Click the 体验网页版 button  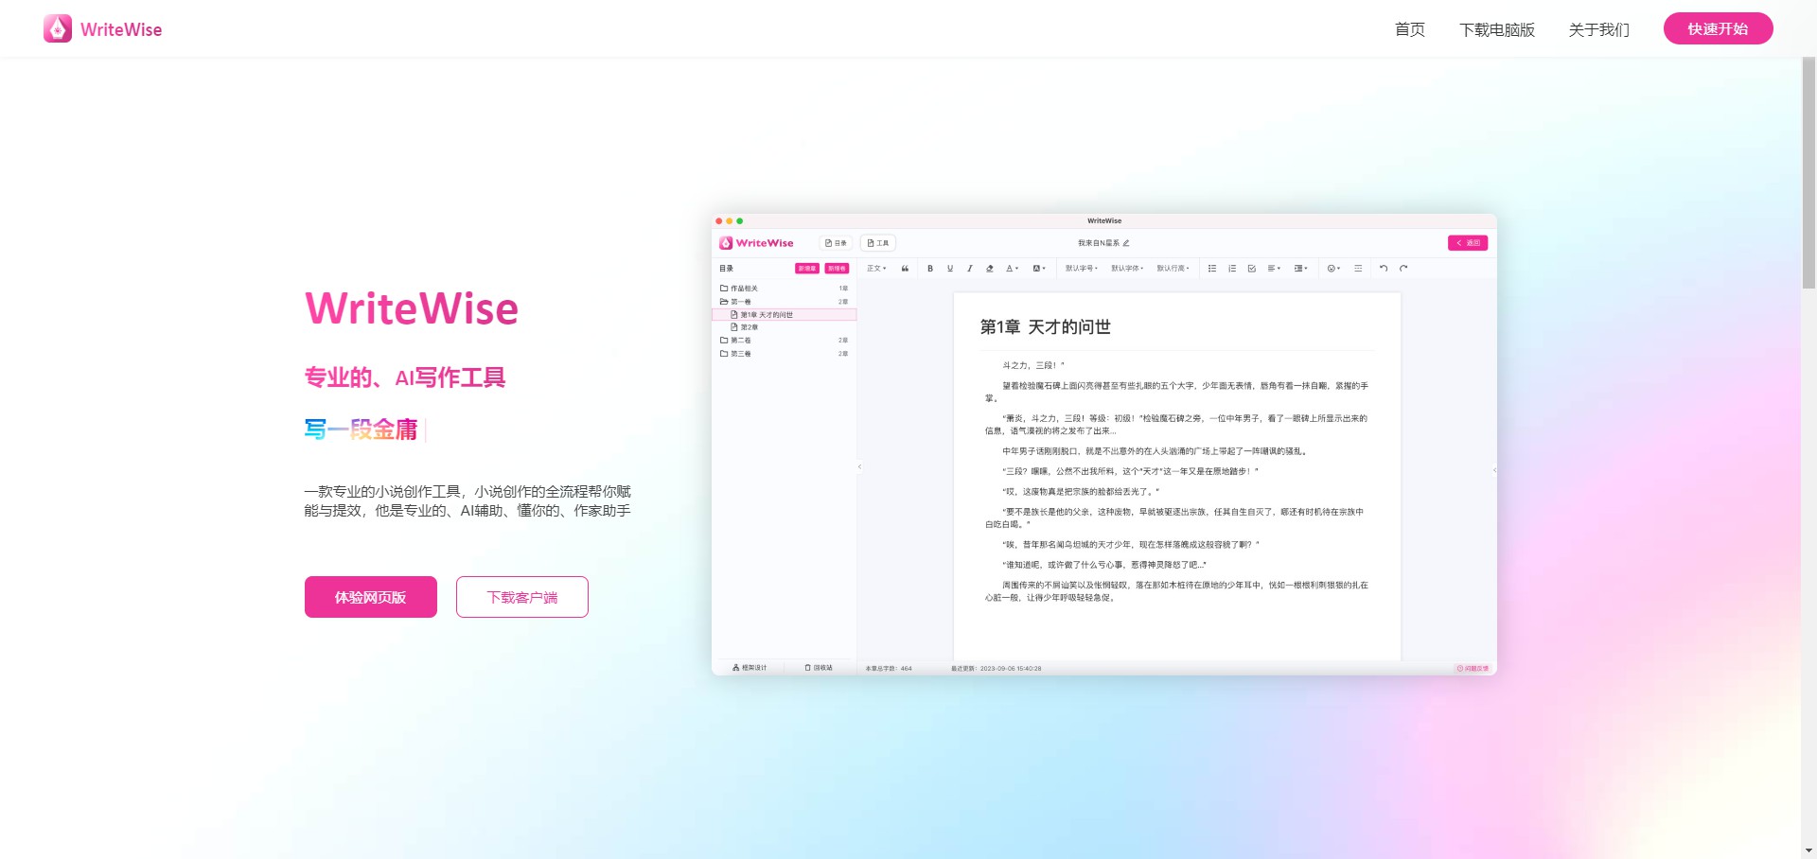[x=371, y=597]
